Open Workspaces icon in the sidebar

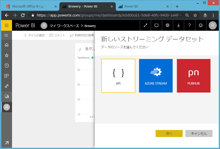pyautogui.click(x=7, y=96)
